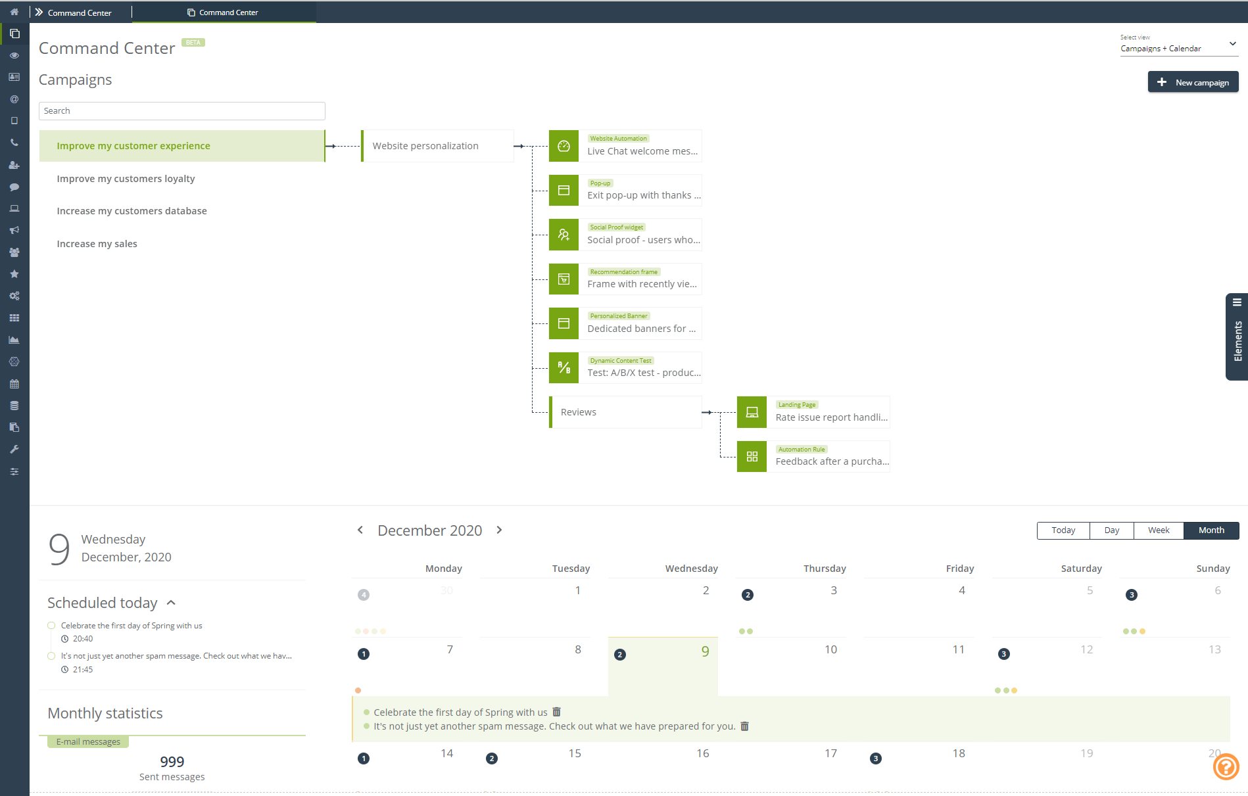Screen dimensions: 1248x796
Task: Select 'Increase my sales' campaign
Action: pyautogui.click(x=97, y=244)
